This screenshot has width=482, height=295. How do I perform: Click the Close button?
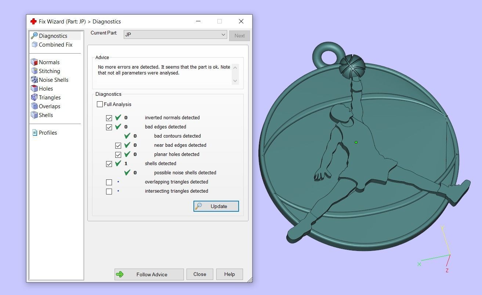[x=200, y=274]
